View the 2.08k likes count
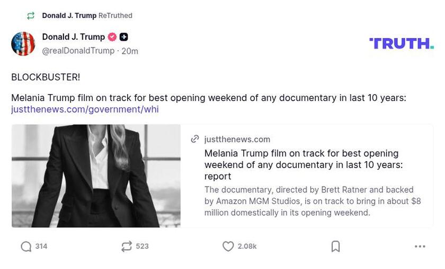 [x=247, y=246]
